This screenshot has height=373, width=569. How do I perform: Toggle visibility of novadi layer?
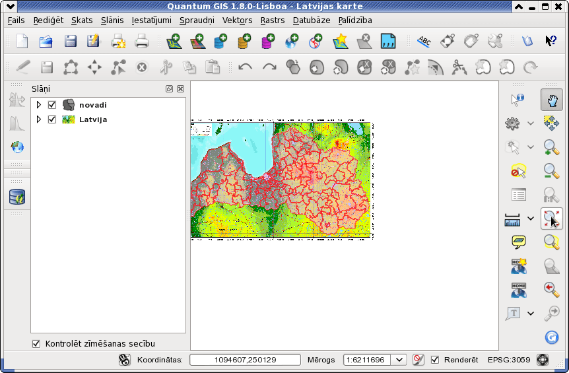click(52, 105)
